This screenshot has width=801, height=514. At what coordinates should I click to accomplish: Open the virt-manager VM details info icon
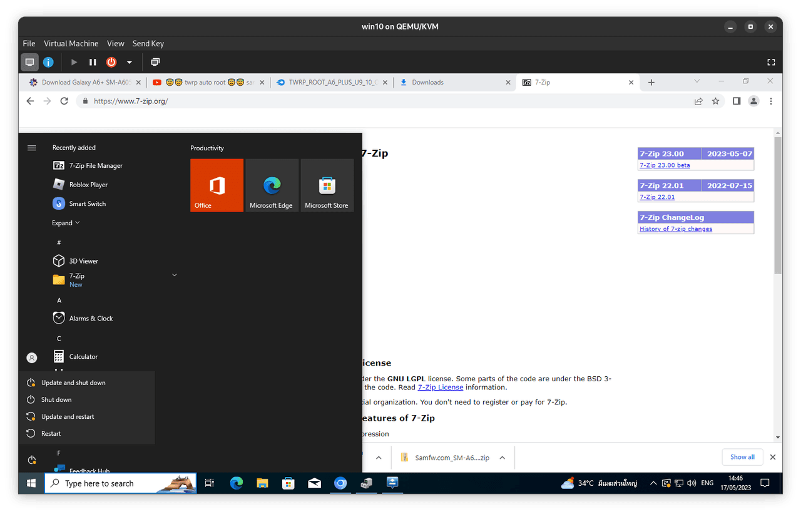coord(48,62)
